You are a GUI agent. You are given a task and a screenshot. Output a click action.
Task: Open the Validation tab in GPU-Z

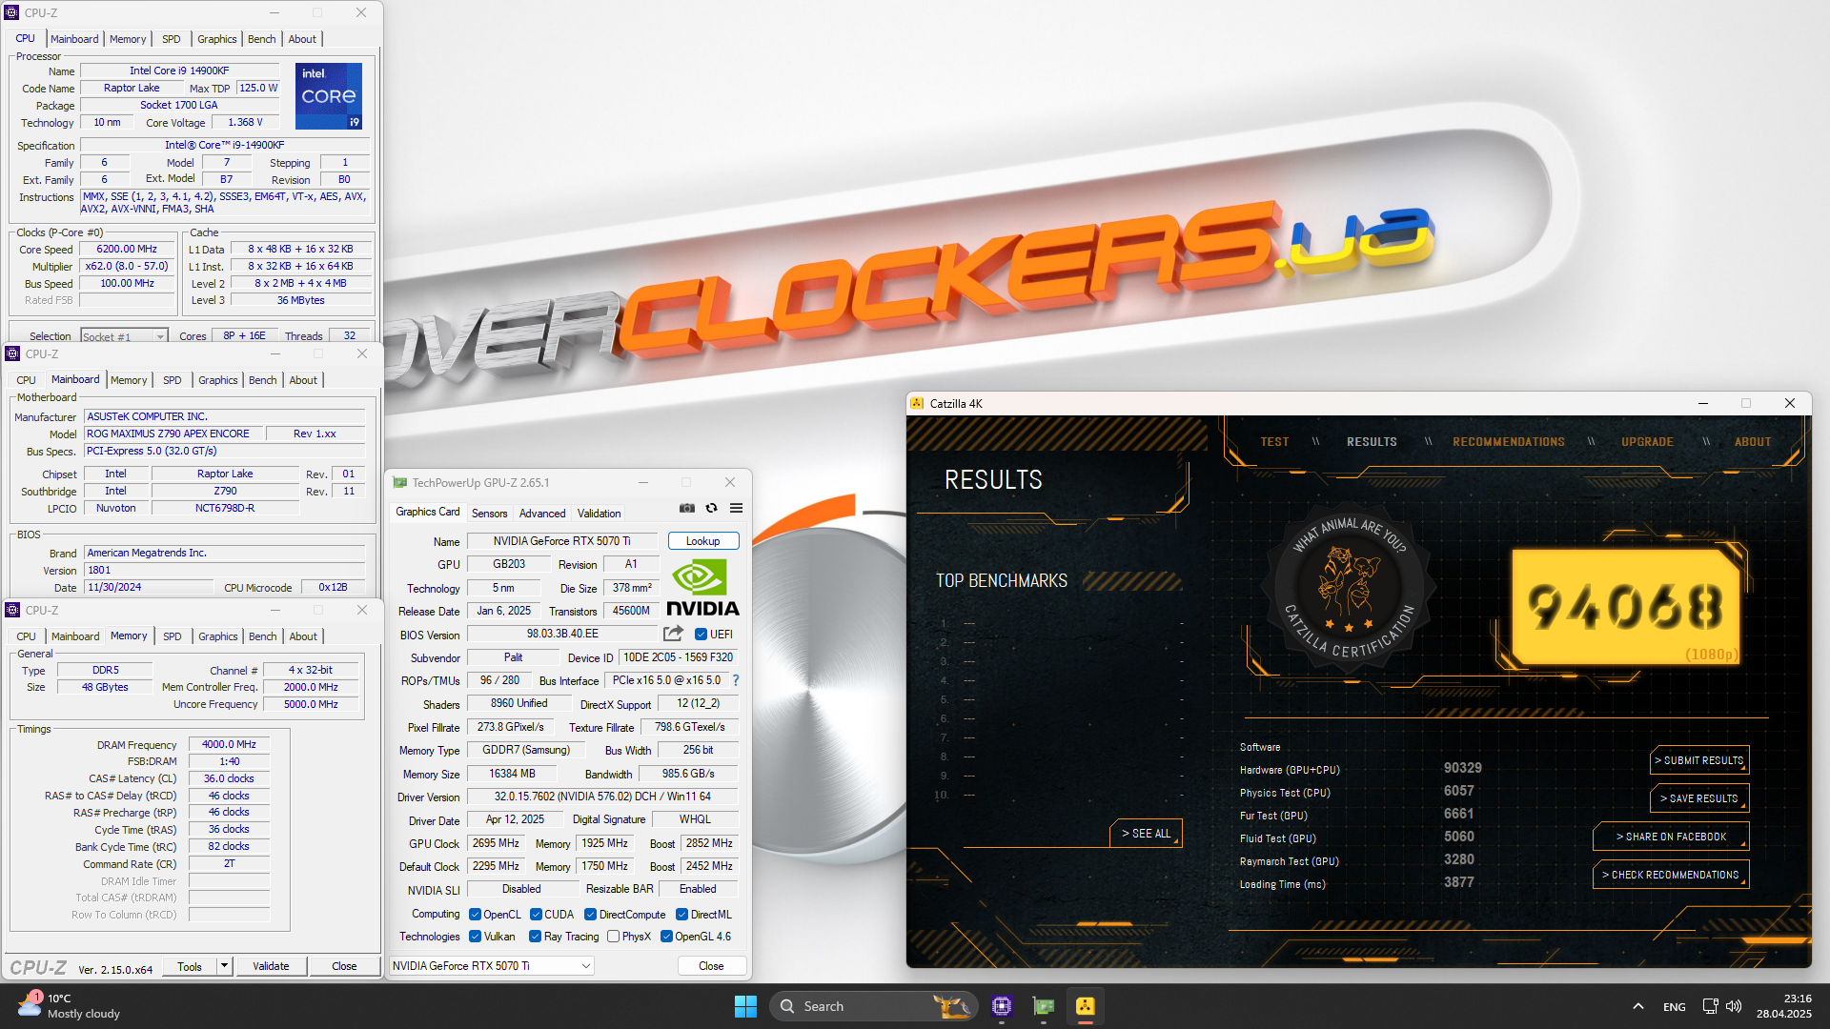(599, 514)
